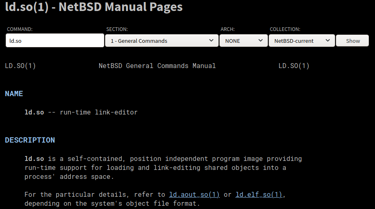This screenshot has width=375, height=209.
Task: Click the page title 'ld.so(1) - NetBSD Manual Pages'
Action: 94,7
